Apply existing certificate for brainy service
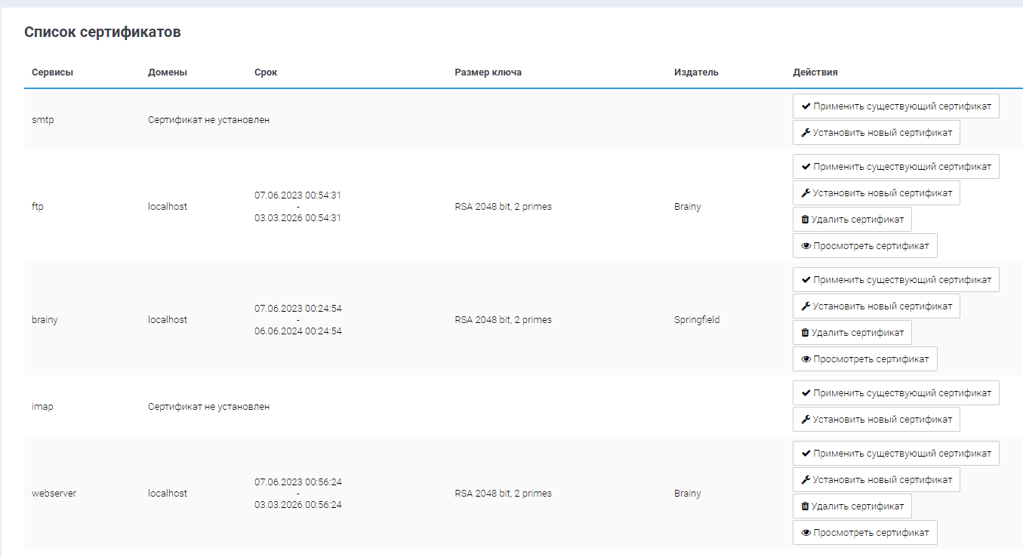This screenshot has height=557, width=1023. [x=895, y=280]
